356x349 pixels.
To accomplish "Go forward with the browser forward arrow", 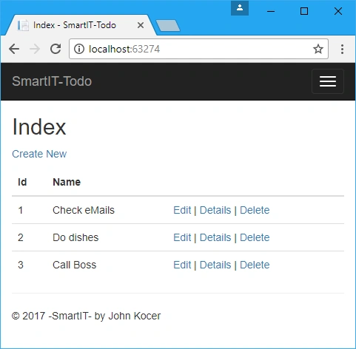I will point(35,49).
